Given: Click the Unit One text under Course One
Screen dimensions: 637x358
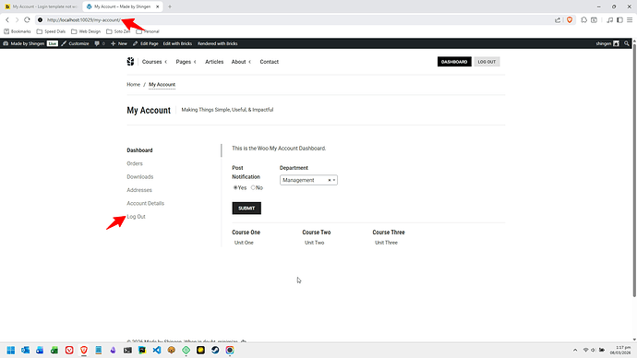Looking at the screenshot, I should pyautogui.click(x=244, y=243).
